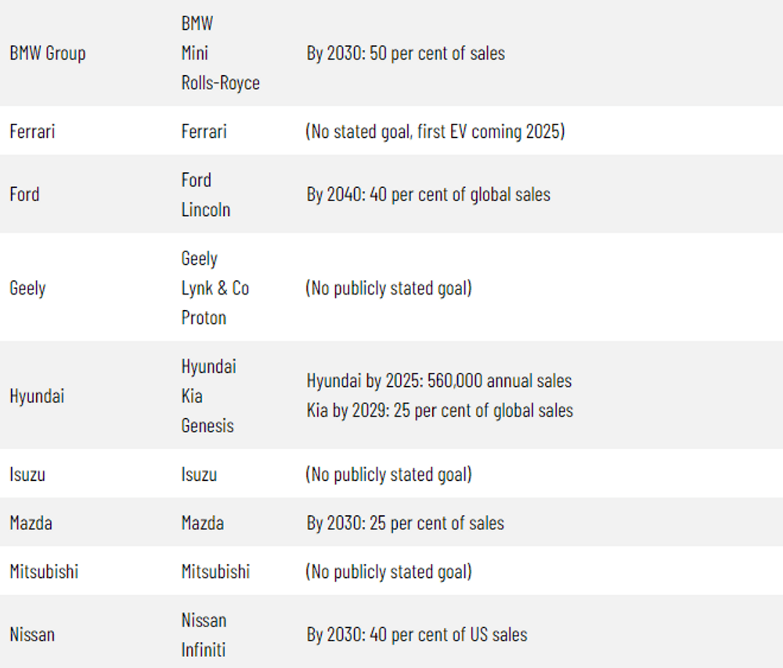Click the 'Infiniti' brand text
Viewport: 783px width, 668px height.
[x=204, y=650]
